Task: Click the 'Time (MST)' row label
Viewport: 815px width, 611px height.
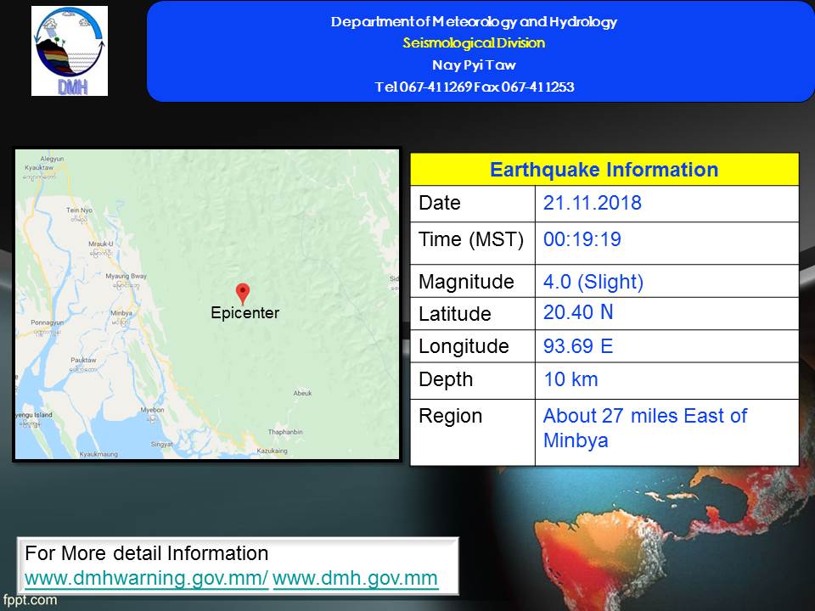Action: pyautogui.click(x=471, y=239)
